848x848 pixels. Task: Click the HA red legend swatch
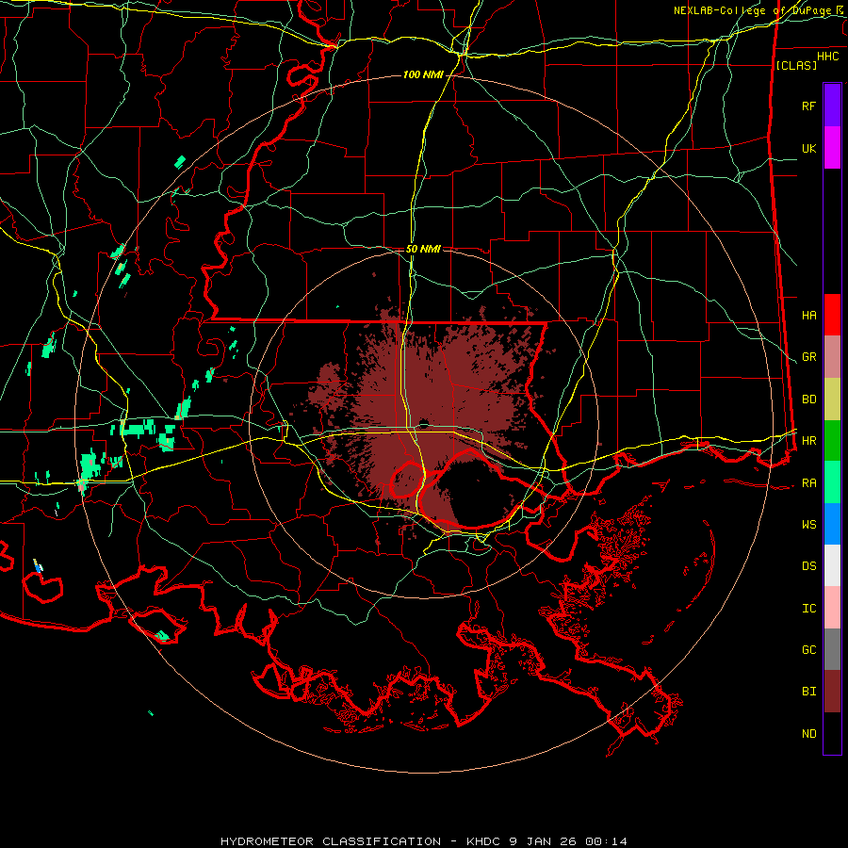pyautogui.click(x=832, y=315)
